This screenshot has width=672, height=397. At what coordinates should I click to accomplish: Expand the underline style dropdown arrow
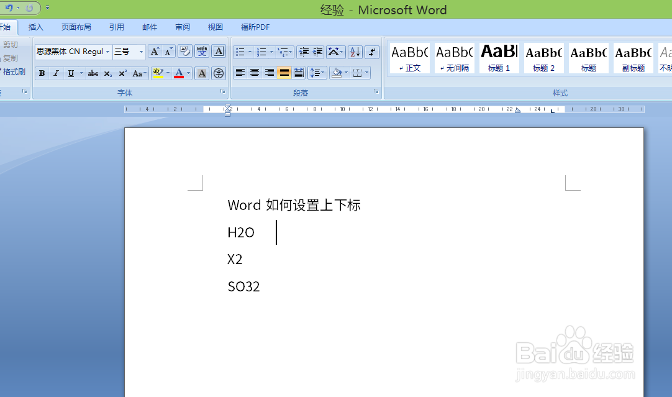click(x=81, y=73)
